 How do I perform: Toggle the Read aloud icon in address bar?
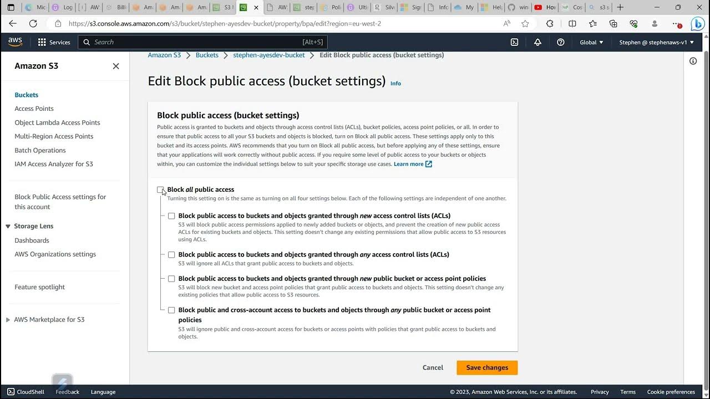[506, 23]
